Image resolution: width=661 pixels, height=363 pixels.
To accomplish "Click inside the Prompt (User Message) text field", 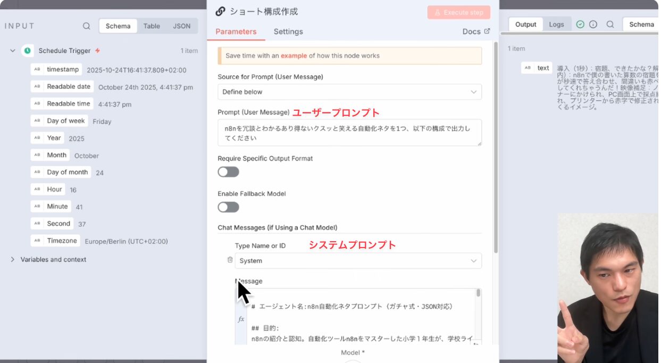I will [349, 133].
